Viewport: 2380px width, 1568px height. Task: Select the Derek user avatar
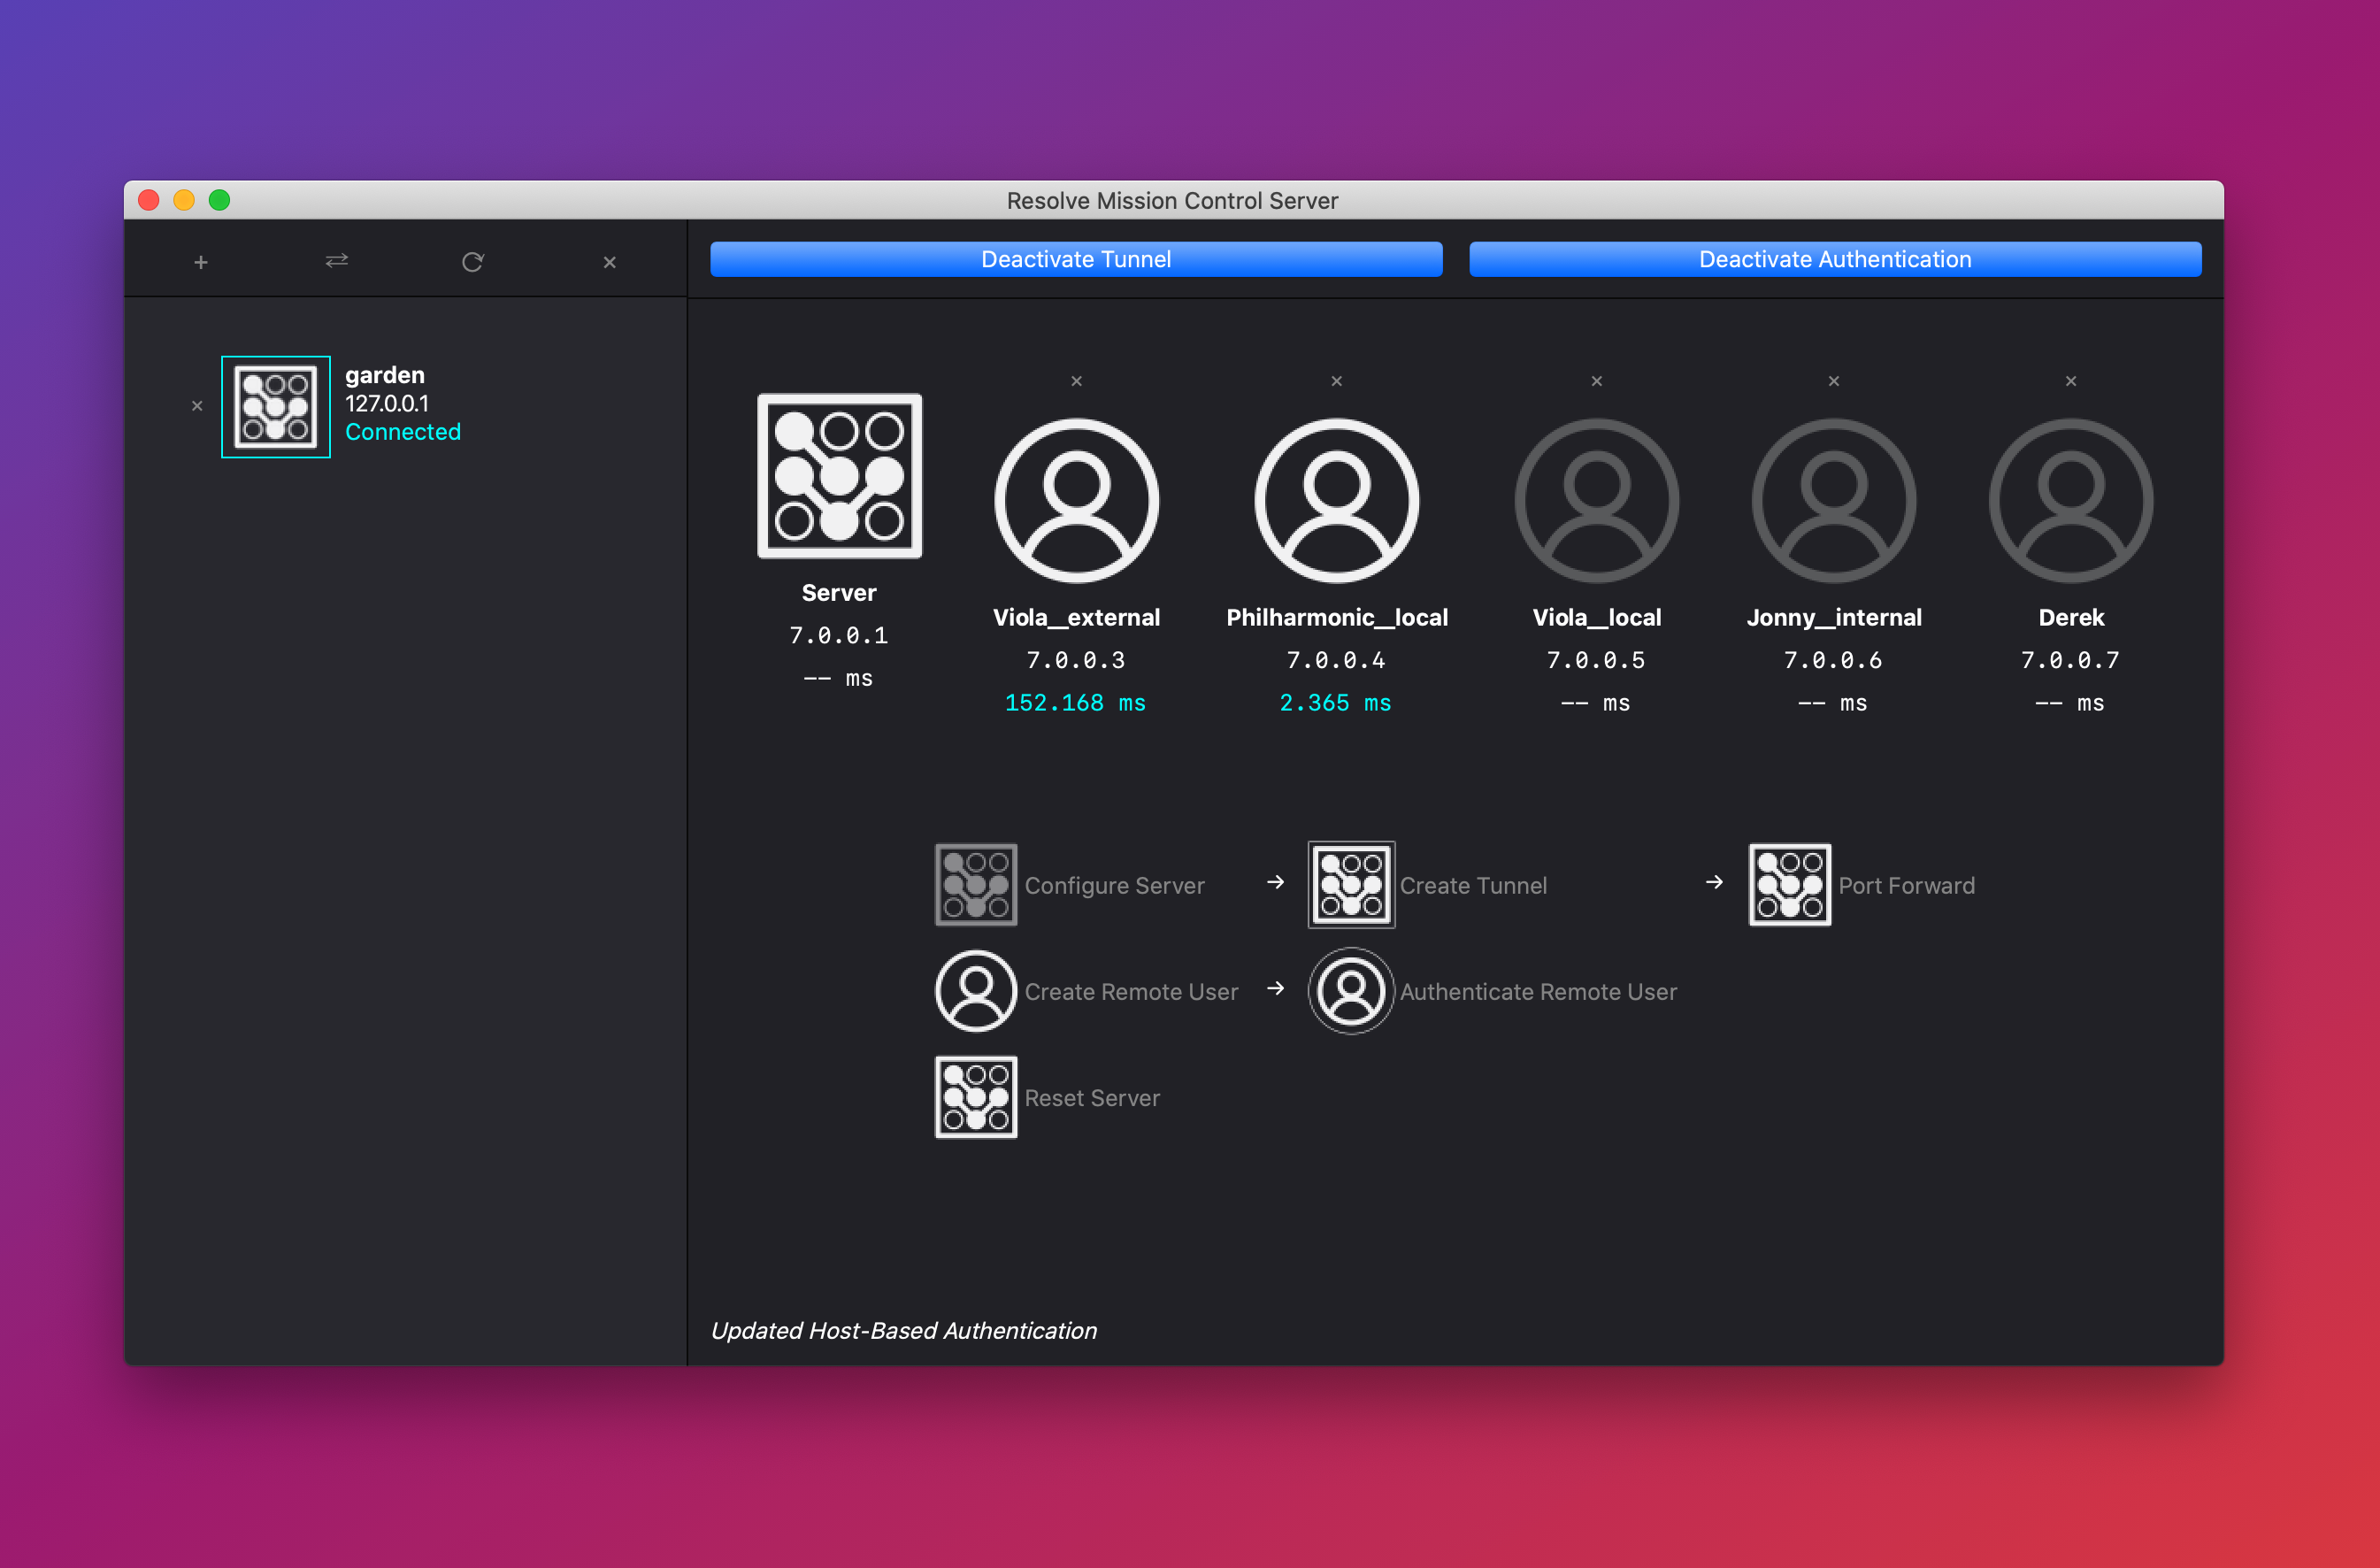(x=2070, y=500)
